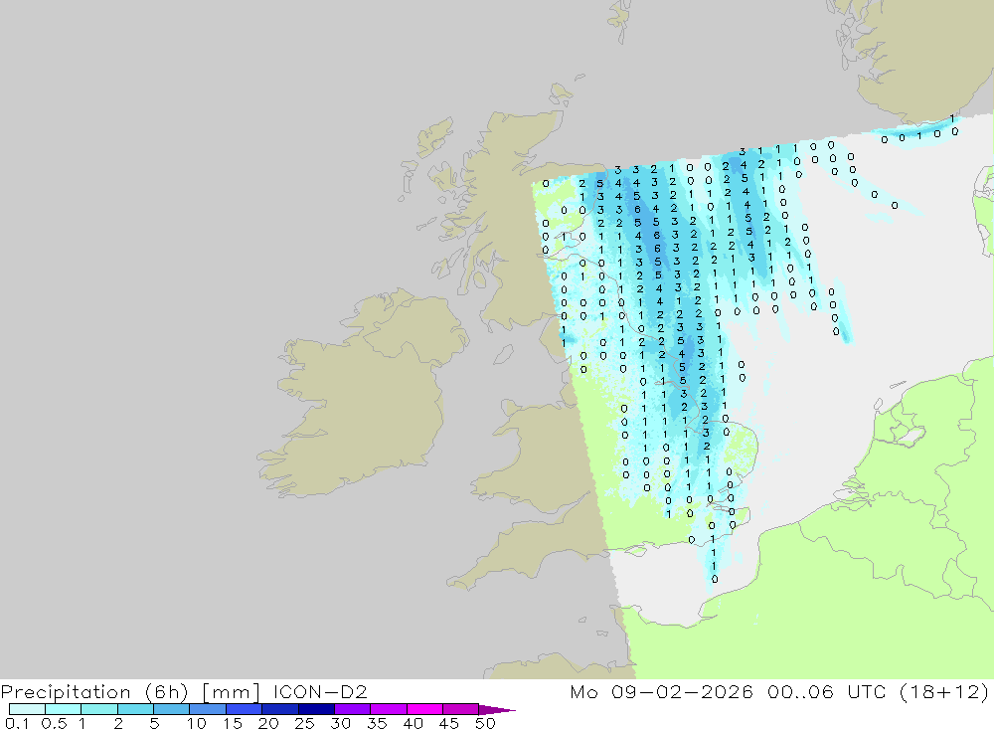Image resolution: width=994 pixels, height=729 pixels.
Task: Click the 35–40 mm violet legend swatch
Action: point(388,709)
